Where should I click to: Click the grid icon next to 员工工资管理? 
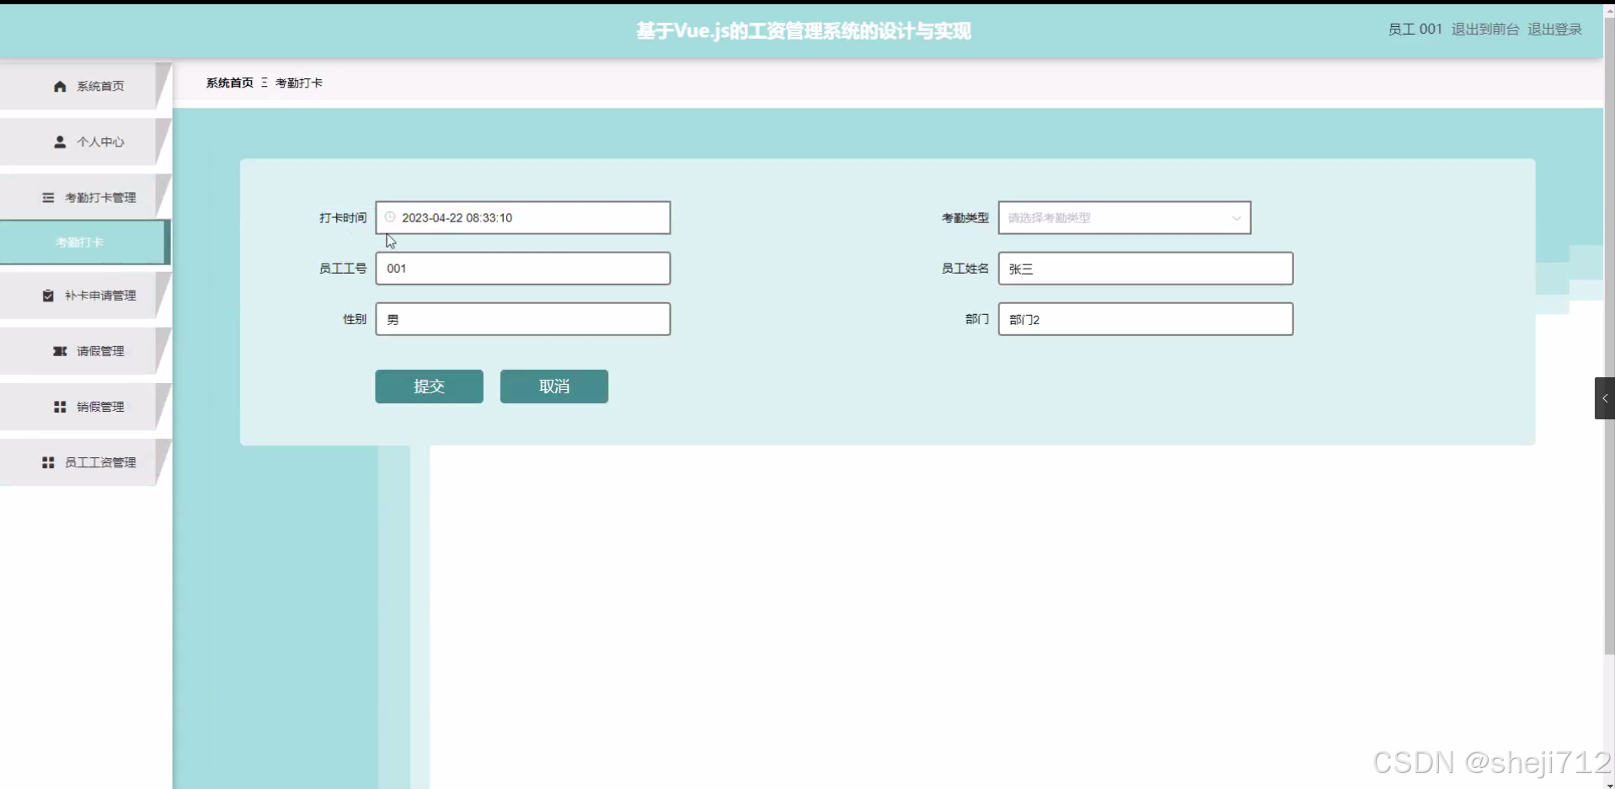[47, 462]
